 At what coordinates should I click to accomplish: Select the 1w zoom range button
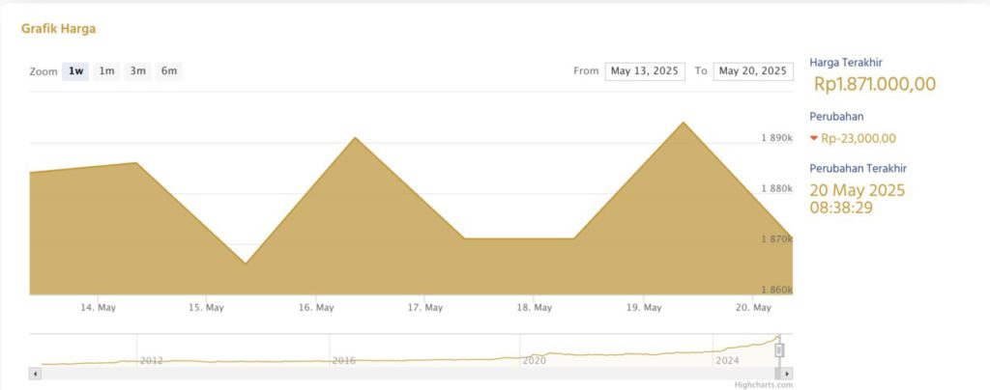tap(75, 71)
